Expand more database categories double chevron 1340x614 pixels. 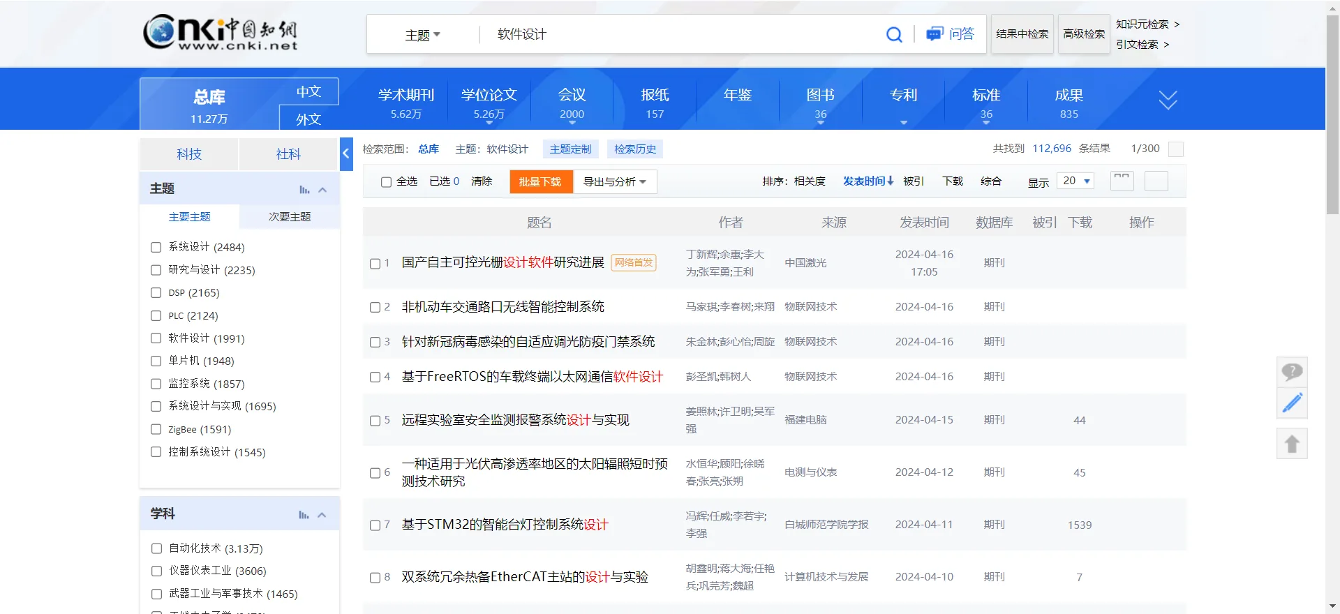(1168, 100)
